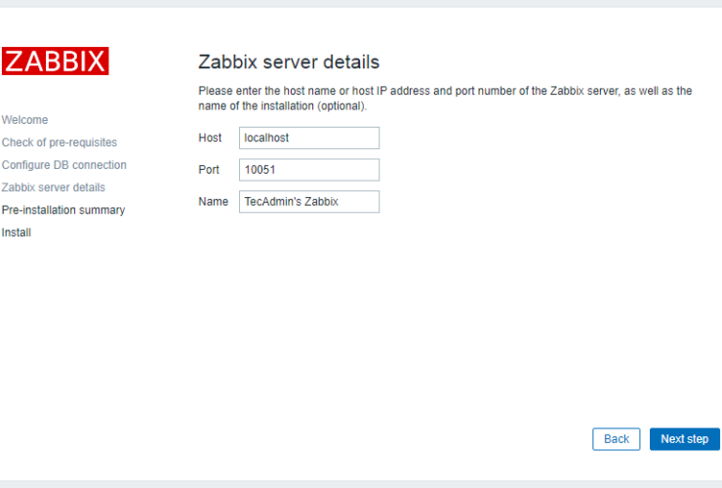Focus the Host field containing localhost
Viewport: 722px width, 488px height.
click(308, 138)
